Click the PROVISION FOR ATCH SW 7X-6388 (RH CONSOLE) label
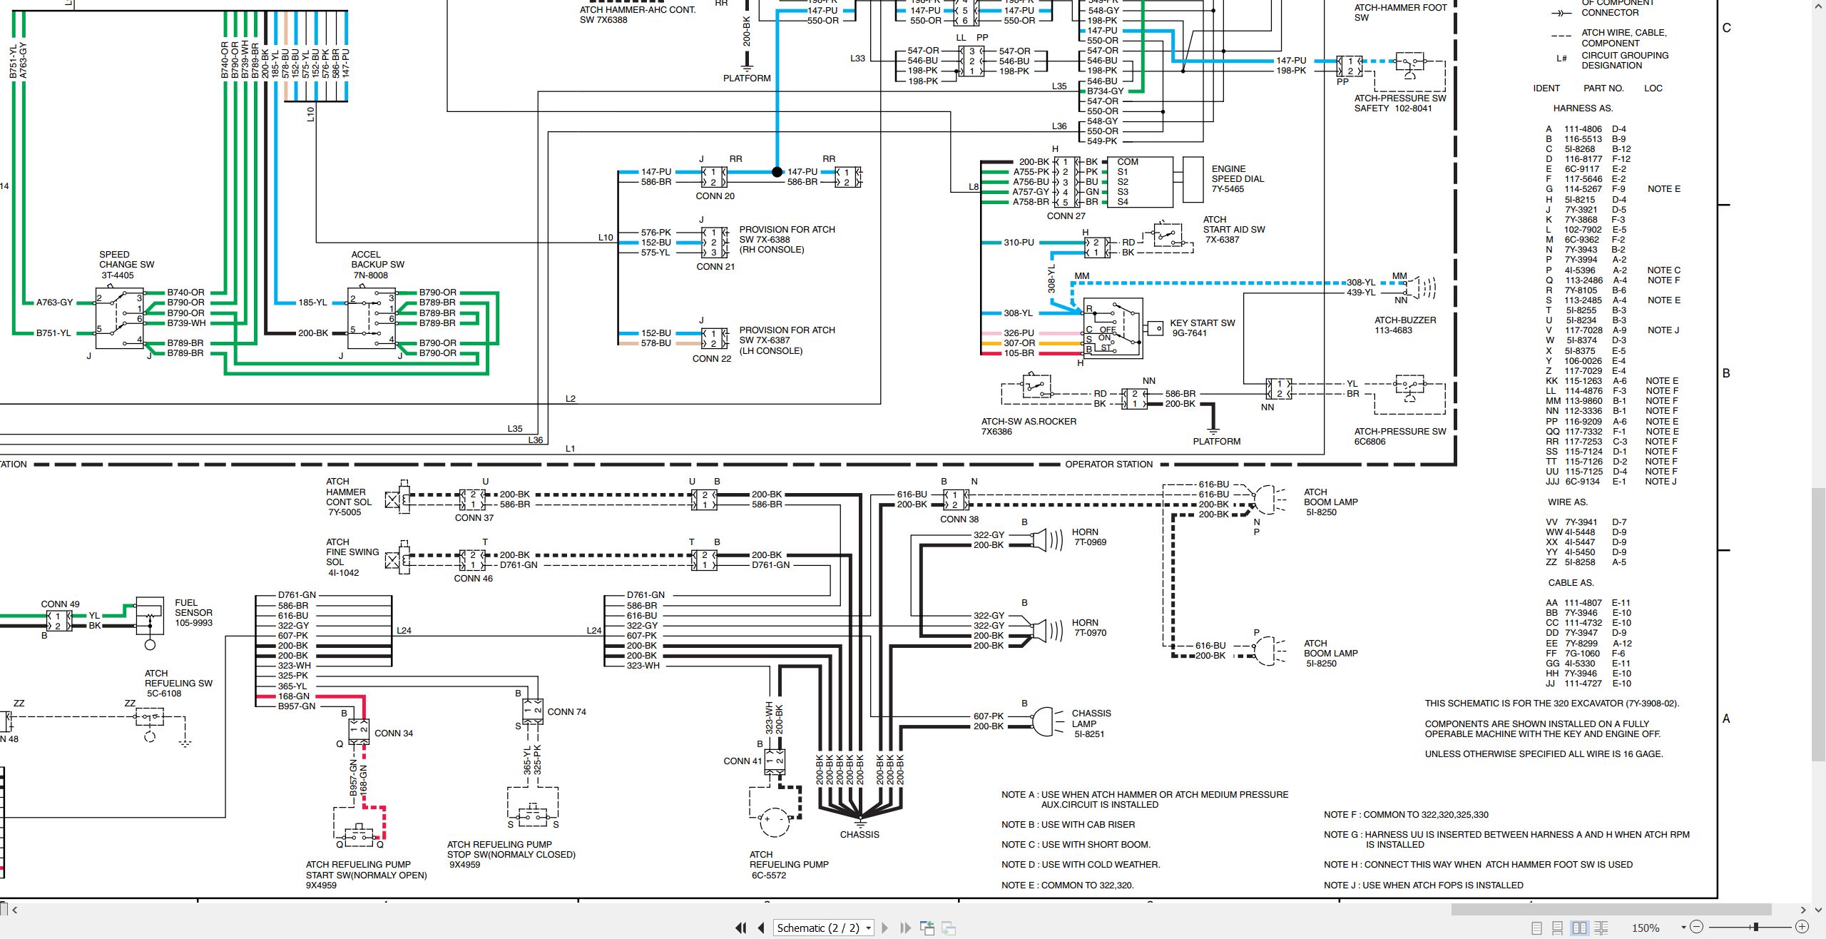 [x=787, y=240]
